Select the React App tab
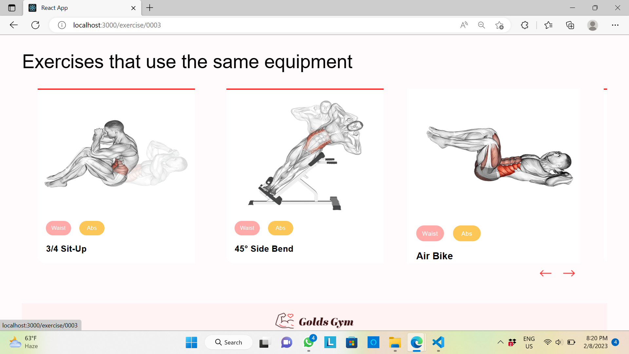 [x=82, y=8]
